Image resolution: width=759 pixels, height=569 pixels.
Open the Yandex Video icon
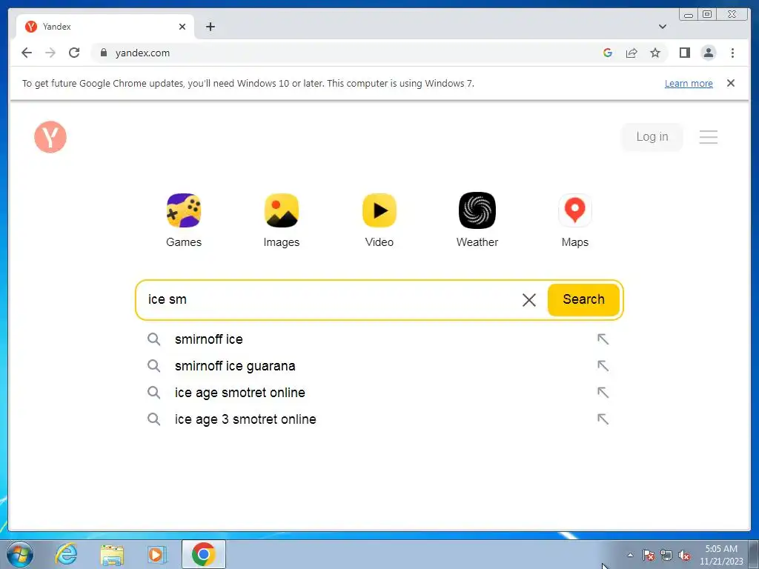[x=379, y=210]
